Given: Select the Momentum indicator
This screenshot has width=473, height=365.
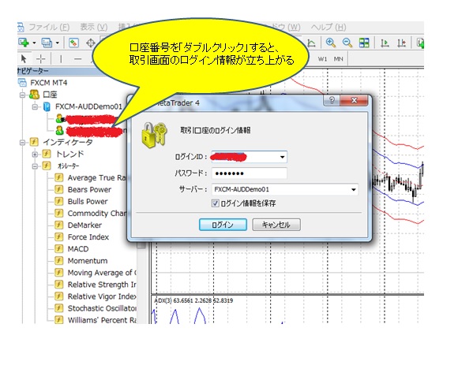Looking at the screenshot, I should 88,261.
